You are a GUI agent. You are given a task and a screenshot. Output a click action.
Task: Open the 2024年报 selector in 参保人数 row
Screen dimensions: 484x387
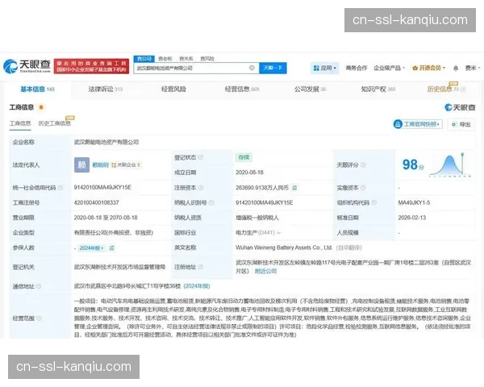tap(91, 248)
